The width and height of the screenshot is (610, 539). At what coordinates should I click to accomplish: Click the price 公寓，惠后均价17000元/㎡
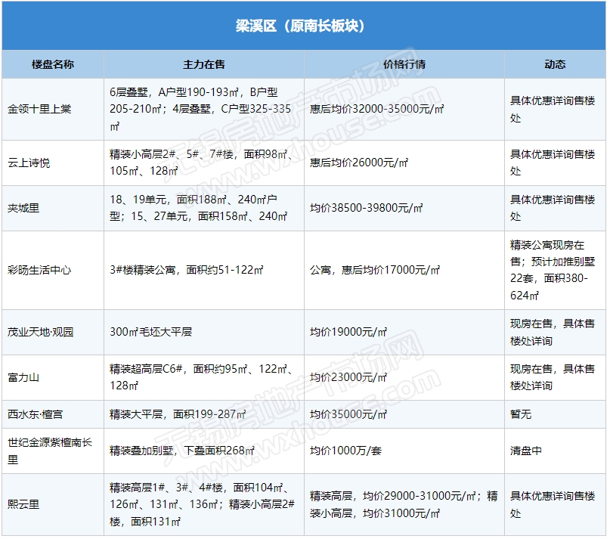(375, 270)
